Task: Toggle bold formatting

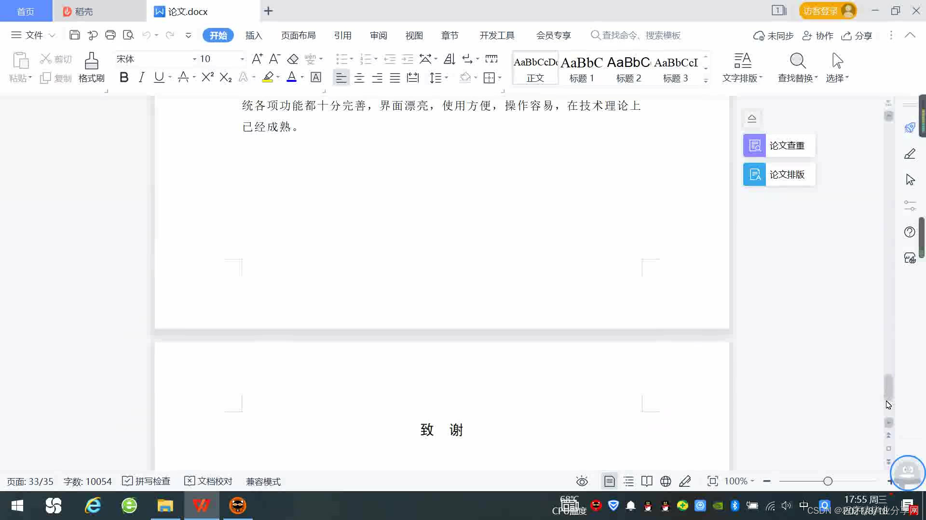Action: point(124,77)
